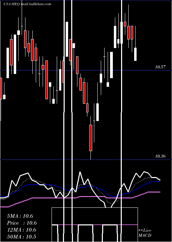Click the '50MA : 10.5' readout
The image size is (172, 242).
(21, 237)
